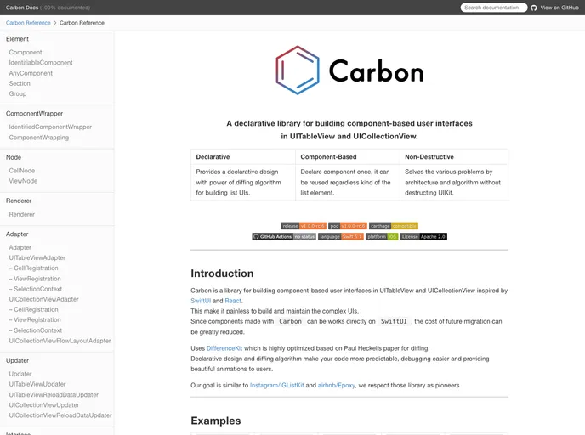The height and width of the screenshot is (435, 585).
Task: Open UICollectionViewReloadDataUpdater in the sidebar
Action: tap(60, 415)
